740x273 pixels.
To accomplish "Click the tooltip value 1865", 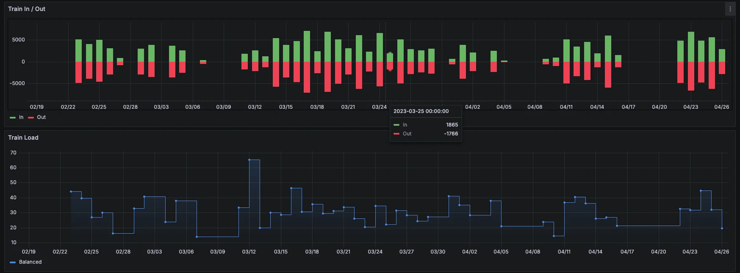I will 452,125.
